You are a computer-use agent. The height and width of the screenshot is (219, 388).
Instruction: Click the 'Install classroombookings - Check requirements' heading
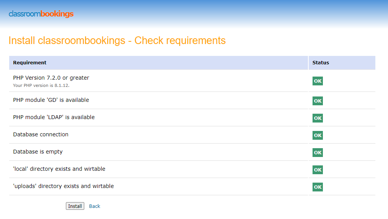(x=117, y=41)
